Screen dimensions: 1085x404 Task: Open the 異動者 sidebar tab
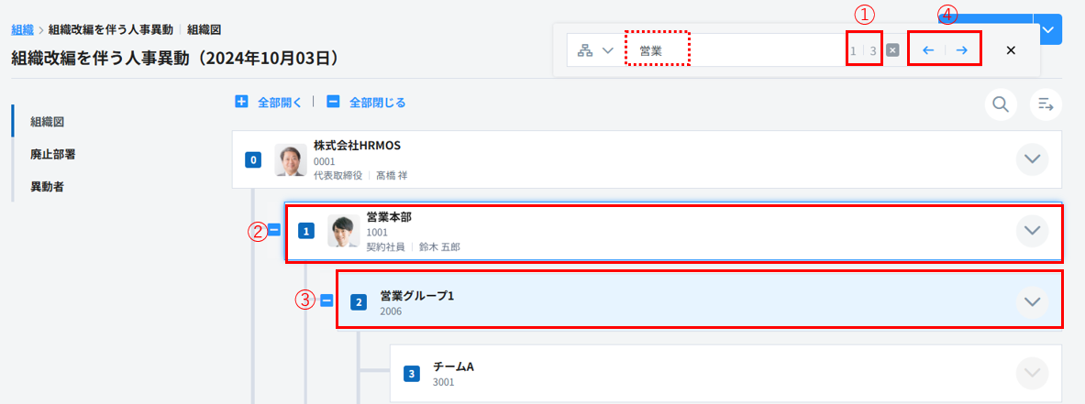coord(47,187)
